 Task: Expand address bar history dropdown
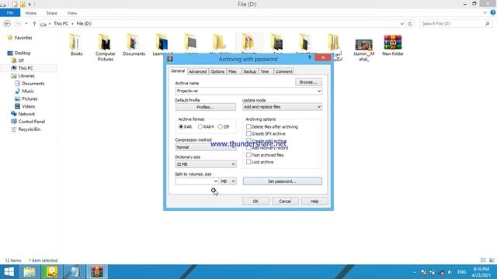pyautogui.click(x=402, y=24)
